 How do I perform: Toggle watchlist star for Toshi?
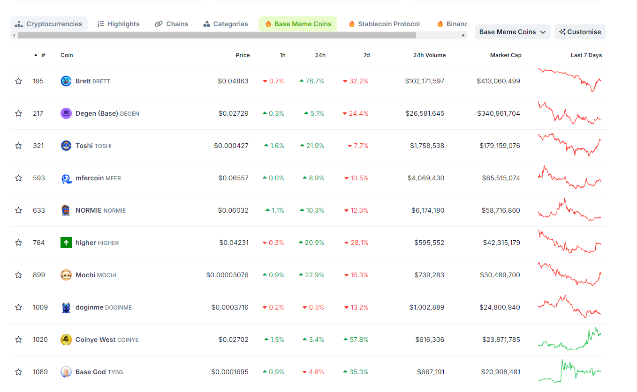pyautogui.click(x=18, y=146)
